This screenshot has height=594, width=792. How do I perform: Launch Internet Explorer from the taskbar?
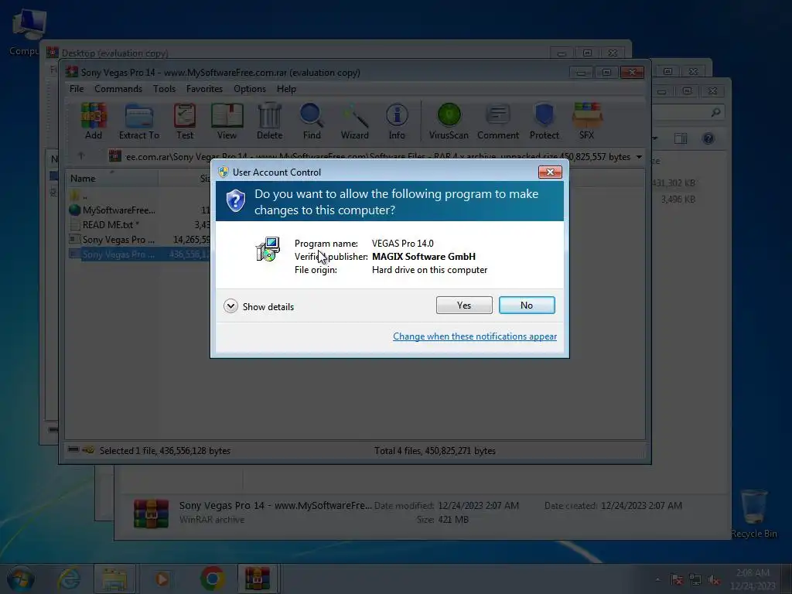pyautogui.click(x=69, y=579)
